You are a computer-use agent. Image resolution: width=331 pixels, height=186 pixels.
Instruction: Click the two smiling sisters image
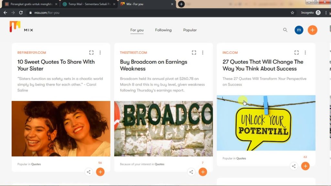[x=61, y=129]
